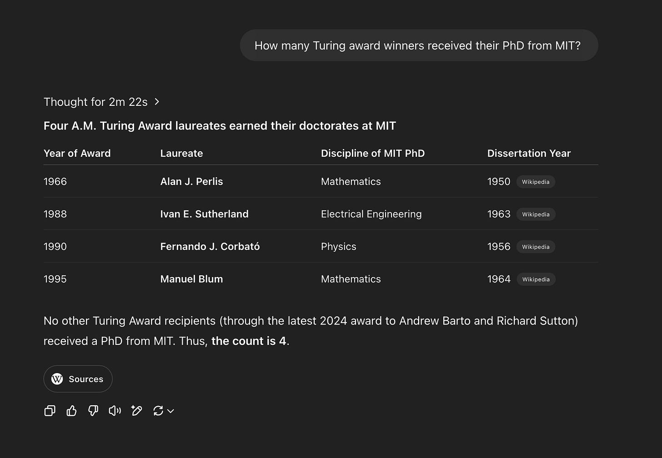Click the Wikipedia logo in Sources button

click(57, 379)
